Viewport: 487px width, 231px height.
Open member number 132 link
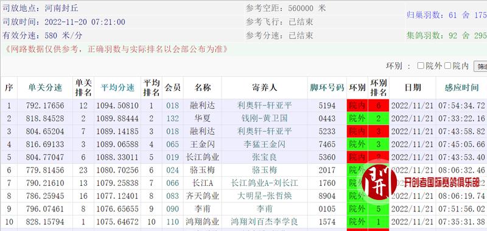[x=172, y=118]
